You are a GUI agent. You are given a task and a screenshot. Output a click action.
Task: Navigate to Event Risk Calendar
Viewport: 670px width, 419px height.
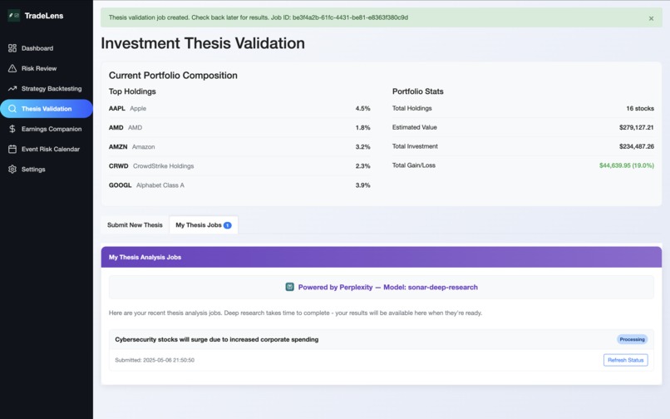click(47, 149)
